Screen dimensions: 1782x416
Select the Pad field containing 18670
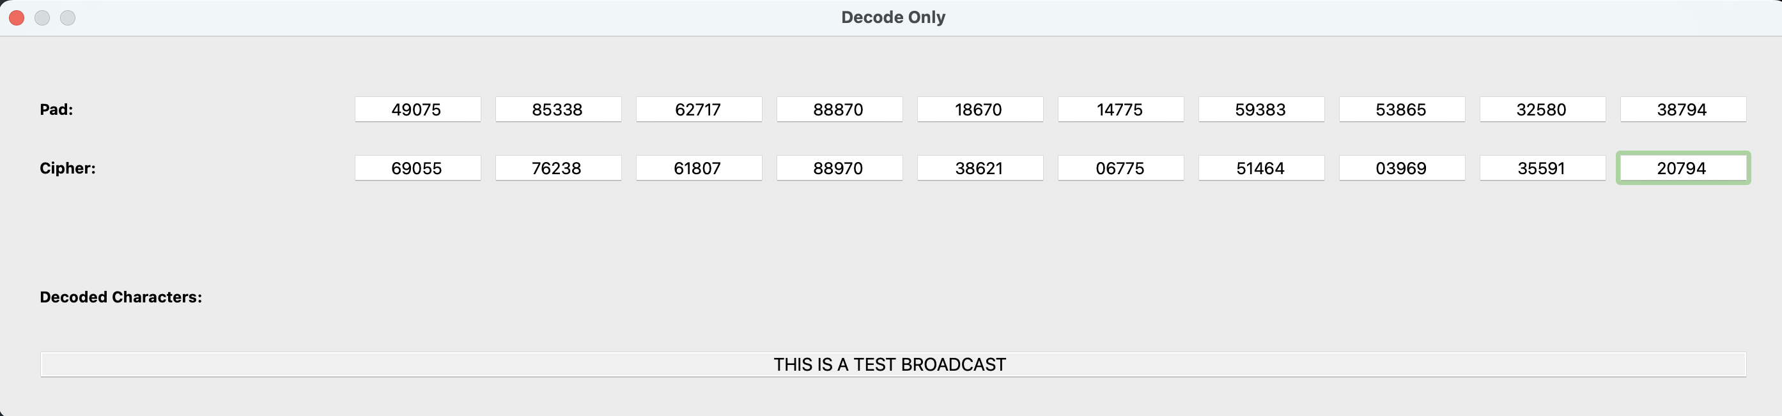pos(980,108)
